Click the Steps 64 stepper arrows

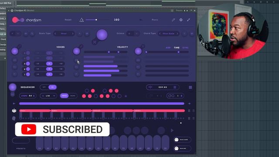[x=34, y=96]
